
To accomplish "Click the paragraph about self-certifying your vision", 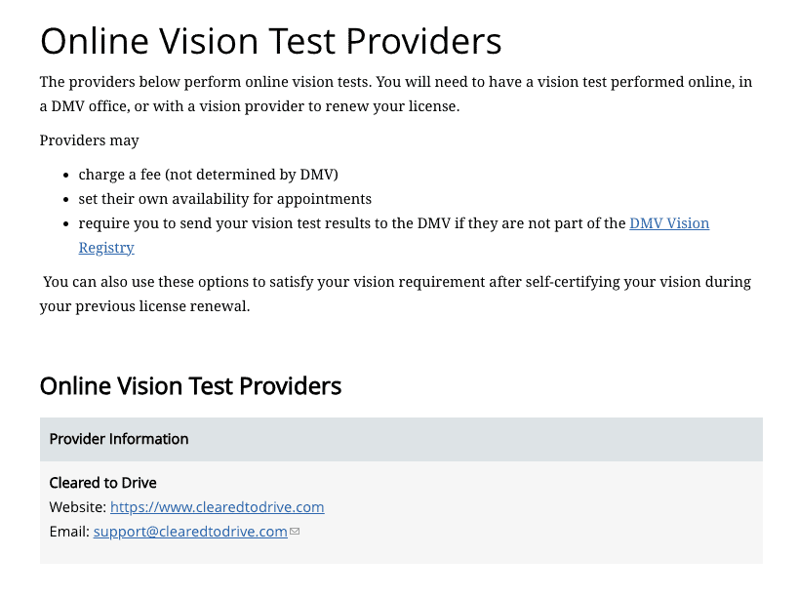I will 396,295.
